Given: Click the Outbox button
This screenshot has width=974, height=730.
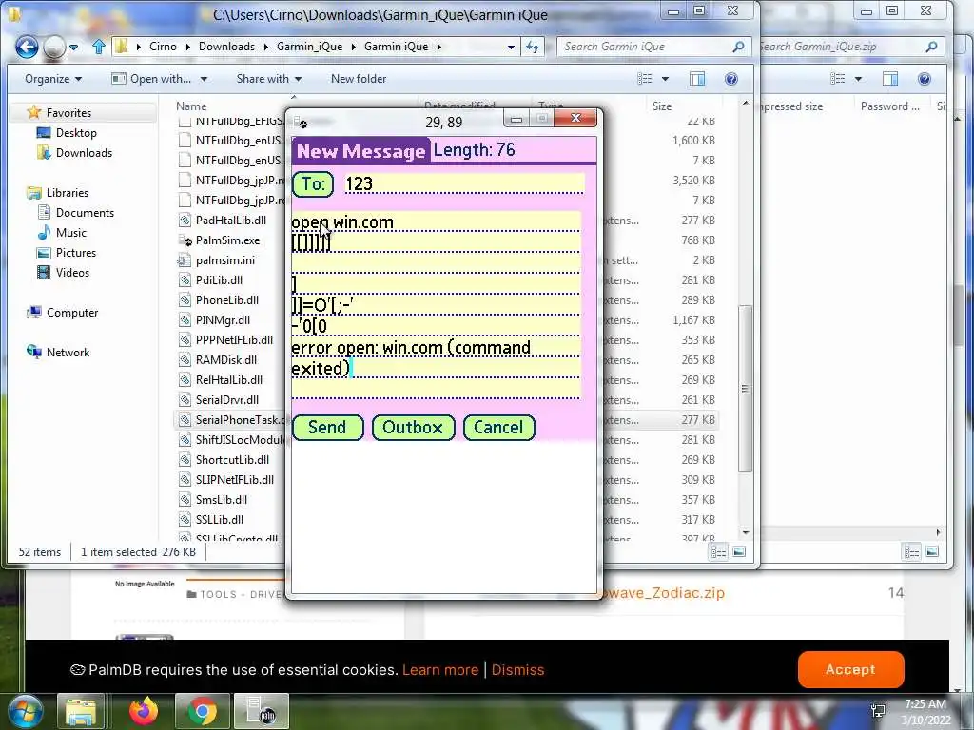Looking at the screenshot, I should (x=413, y=428).
